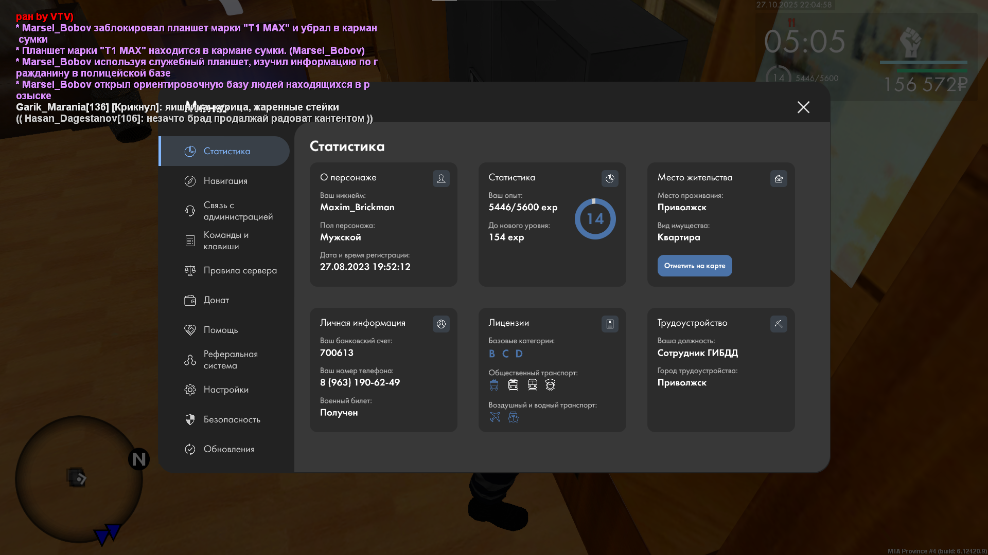
Task: Switch to the Безопасность section
Action: (232, 419)
